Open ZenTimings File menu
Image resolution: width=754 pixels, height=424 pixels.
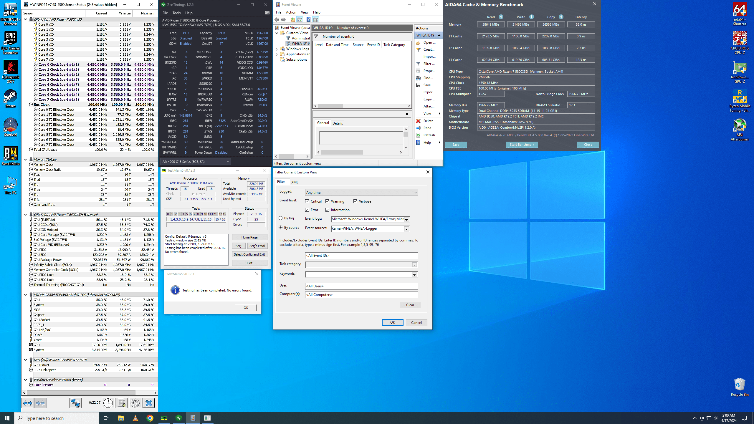tap(165, 13)
